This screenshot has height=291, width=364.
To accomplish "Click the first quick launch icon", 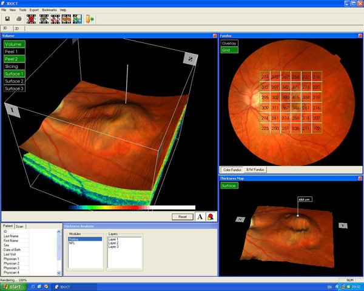I will (33, 287).
